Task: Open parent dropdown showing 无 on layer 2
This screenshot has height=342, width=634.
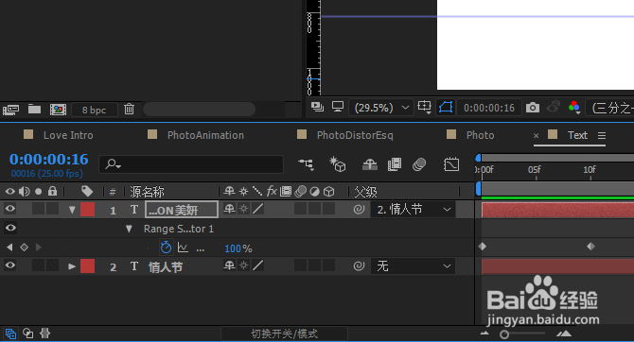Action: coord(413,266)
